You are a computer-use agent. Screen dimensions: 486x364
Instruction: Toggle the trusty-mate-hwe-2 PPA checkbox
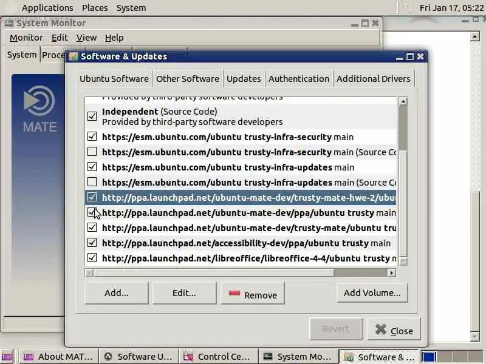[x=92, y=197]
